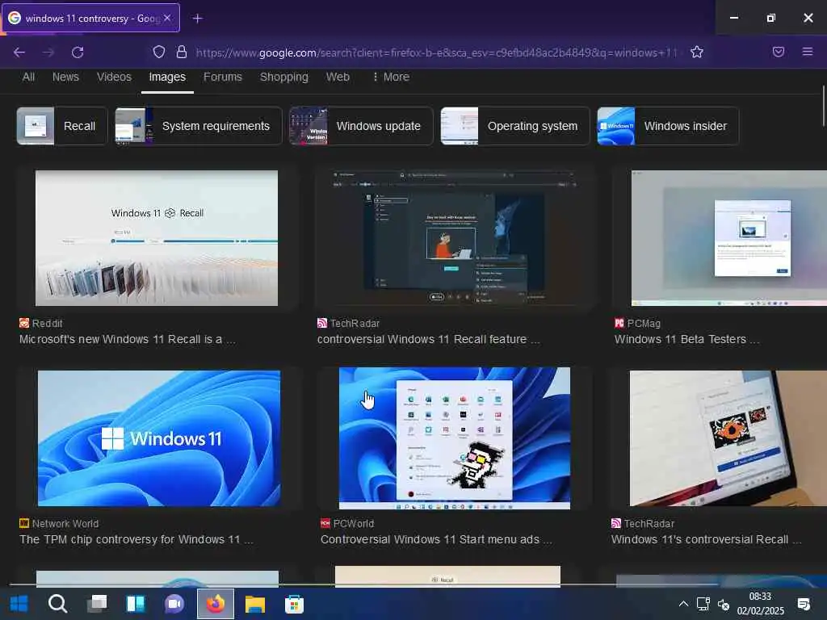Open link Microsoft's new Windows 11 Recall
The width and height of the screenshot is (827, 620).
tap(127, 339)
